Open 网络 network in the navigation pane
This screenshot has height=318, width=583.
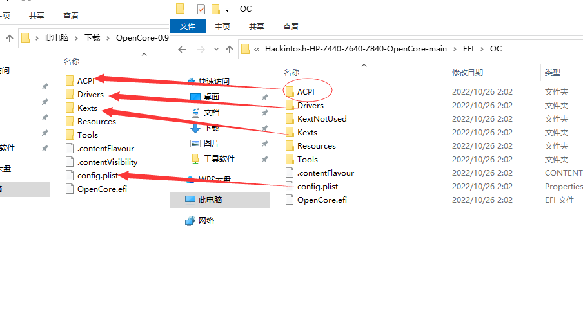tap(206, 220)
